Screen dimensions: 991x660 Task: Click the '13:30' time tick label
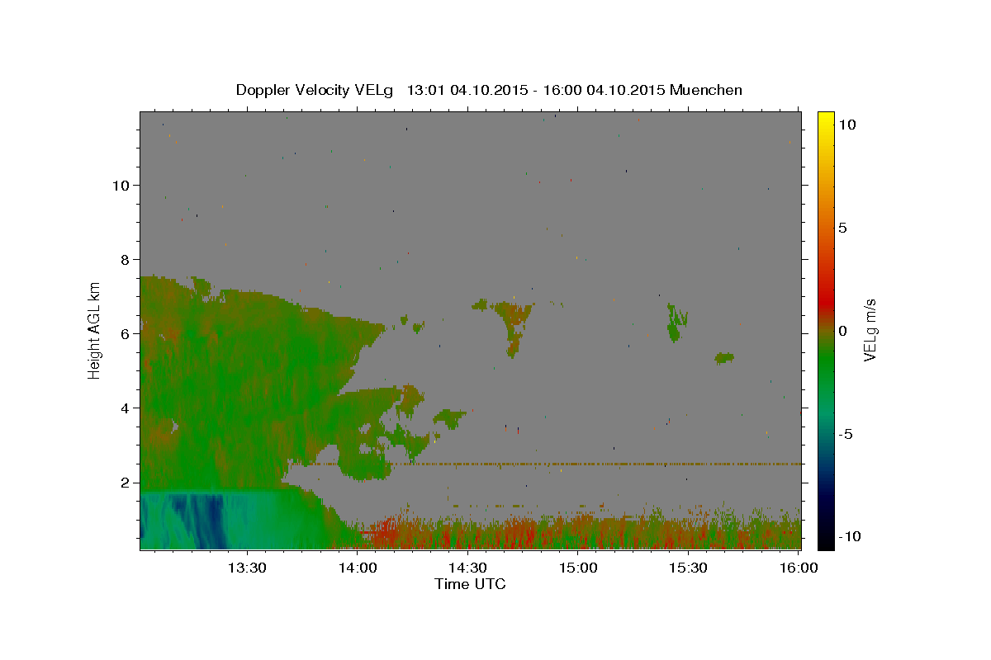coord(247,568)
